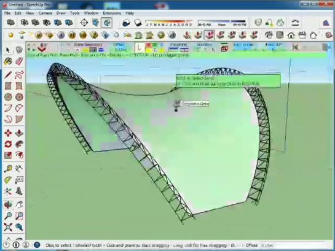The image size is (335, 251).
Task: Adjust the shadow month slider
Action: (x=168, y=21)
